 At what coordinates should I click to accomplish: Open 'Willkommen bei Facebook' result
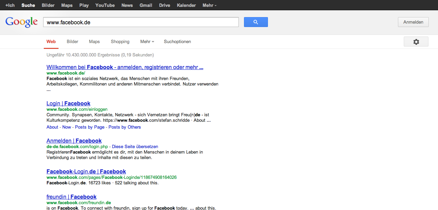point(125,67)
